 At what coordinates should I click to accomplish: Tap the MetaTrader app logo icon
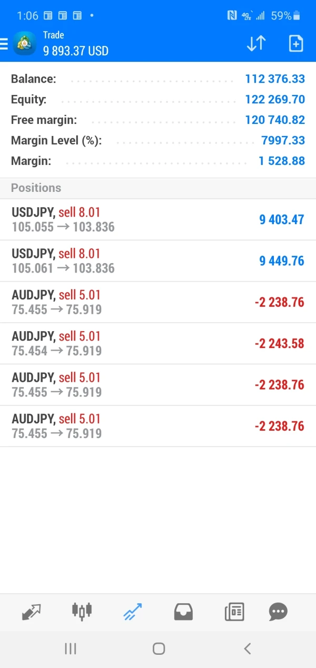(x=24, y=43)
